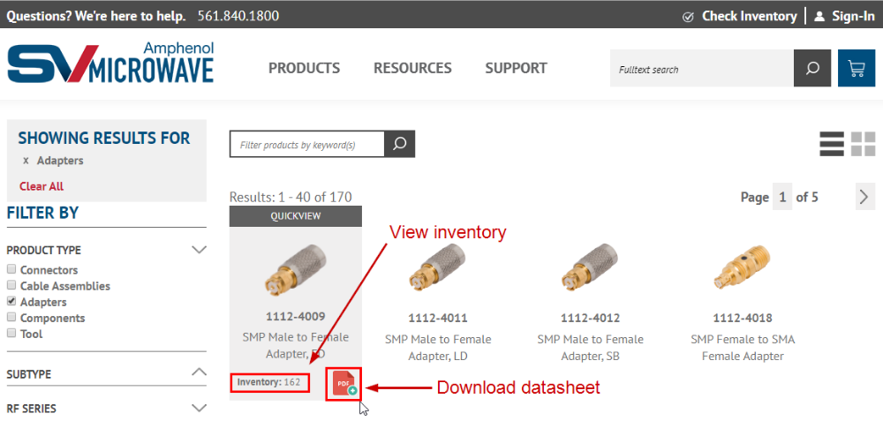Check the Tool checkbox

click(11, 333)
